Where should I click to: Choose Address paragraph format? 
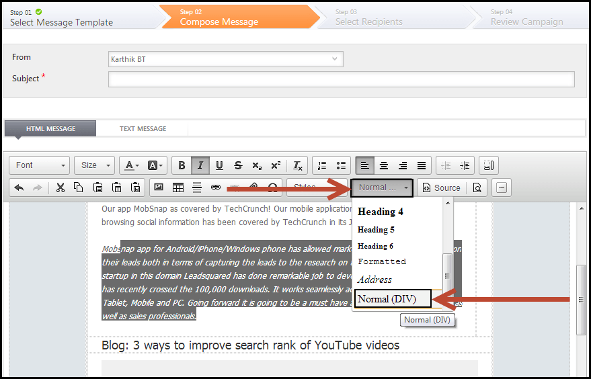397,280
